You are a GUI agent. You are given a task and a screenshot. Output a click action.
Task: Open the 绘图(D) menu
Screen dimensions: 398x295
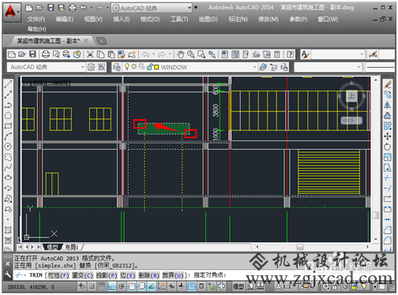[208, 19]
